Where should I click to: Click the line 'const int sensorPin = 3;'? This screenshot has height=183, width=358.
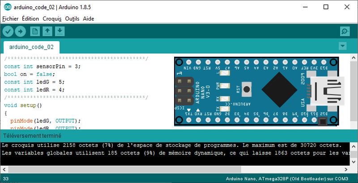(x=43, y=67)
